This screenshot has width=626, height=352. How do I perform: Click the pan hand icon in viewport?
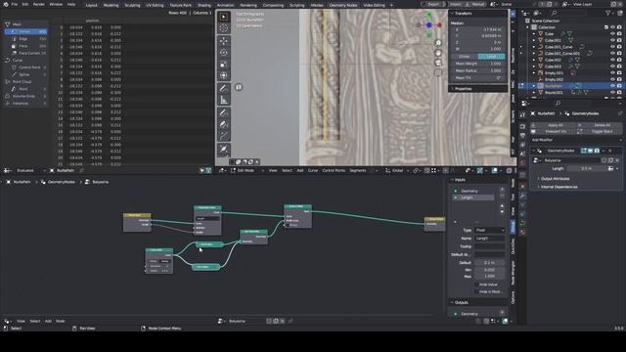tap(438, 53)
